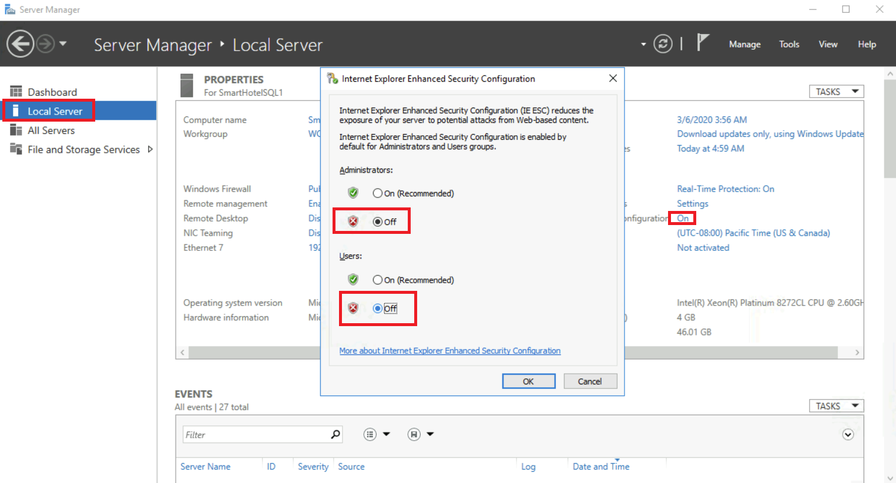Image resolution: width=896 pixels, height=483 pixels.
Task: Sort events by Source column
Action: (351, 467)
